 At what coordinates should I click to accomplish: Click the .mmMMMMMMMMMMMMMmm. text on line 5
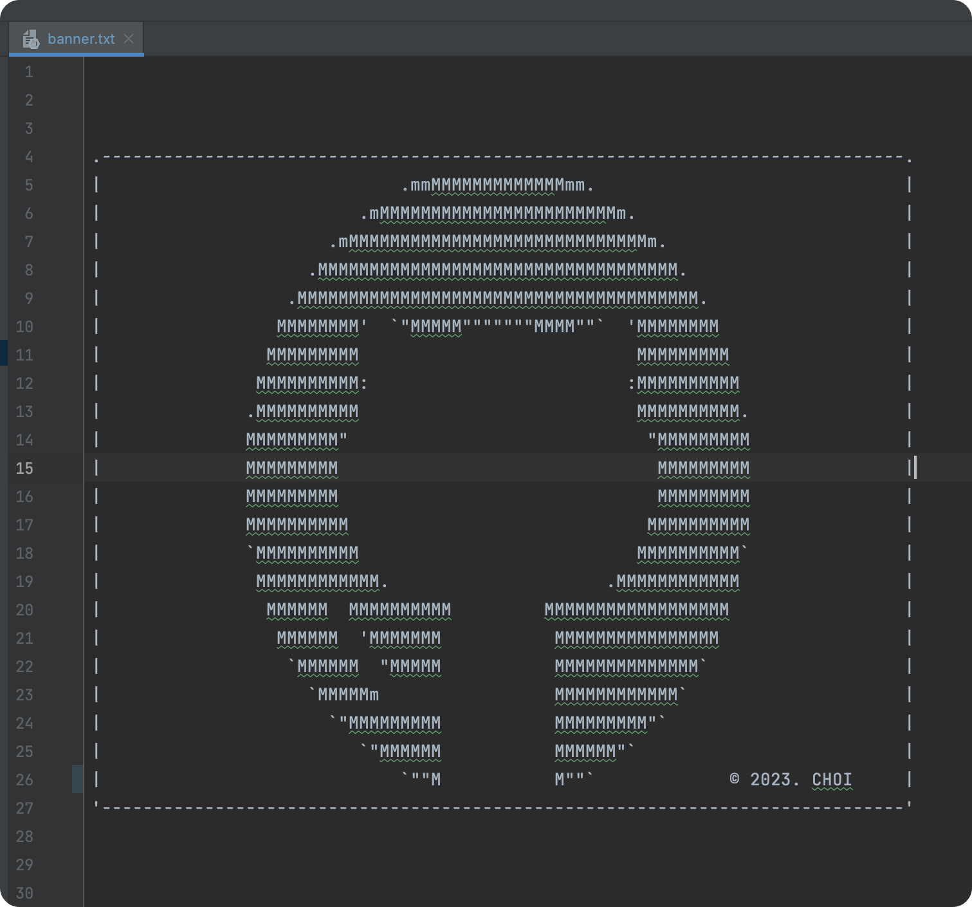(498, 185)
